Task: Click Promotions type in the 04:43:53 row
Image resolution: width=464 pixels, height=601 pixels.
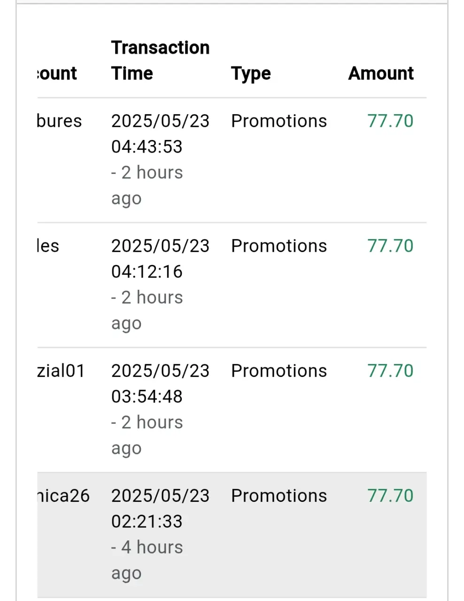Action: point(279,121)
